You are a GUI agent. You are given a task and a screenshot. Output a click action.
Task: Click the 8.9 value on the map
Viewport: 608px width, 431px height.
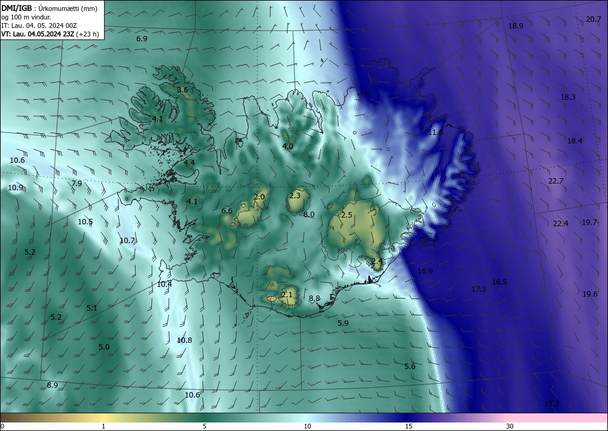click(x=52, y=385)
